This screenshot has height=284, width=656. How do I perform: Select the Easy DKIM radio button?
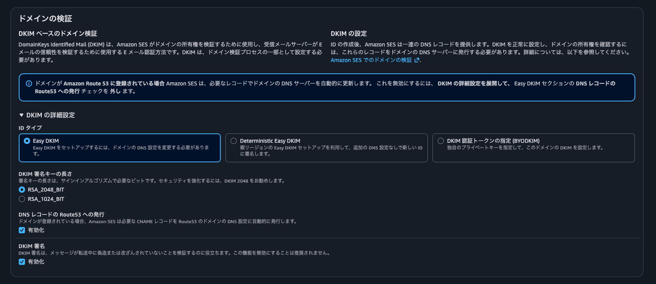click(27, 141)
